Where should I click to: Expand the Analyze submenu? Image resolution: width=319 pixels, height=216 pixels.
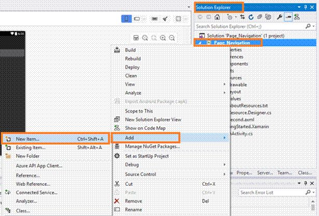(171, 93)
